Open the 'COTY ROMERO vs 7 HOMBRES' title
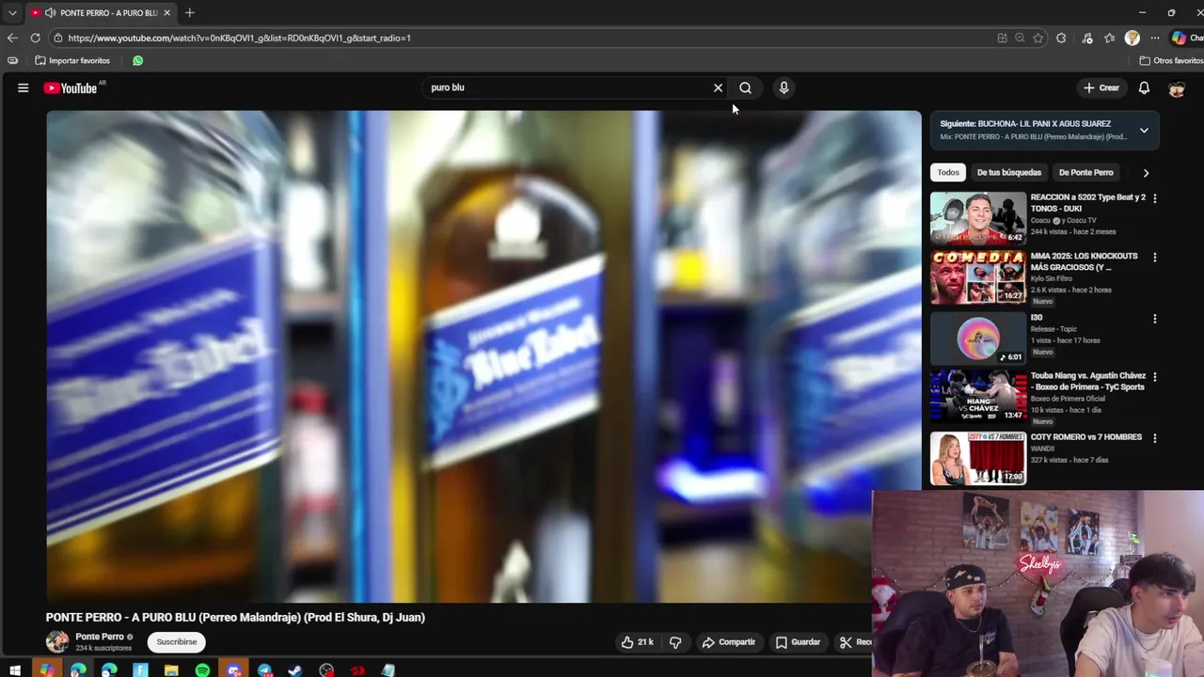 (x=1085, y=437)
